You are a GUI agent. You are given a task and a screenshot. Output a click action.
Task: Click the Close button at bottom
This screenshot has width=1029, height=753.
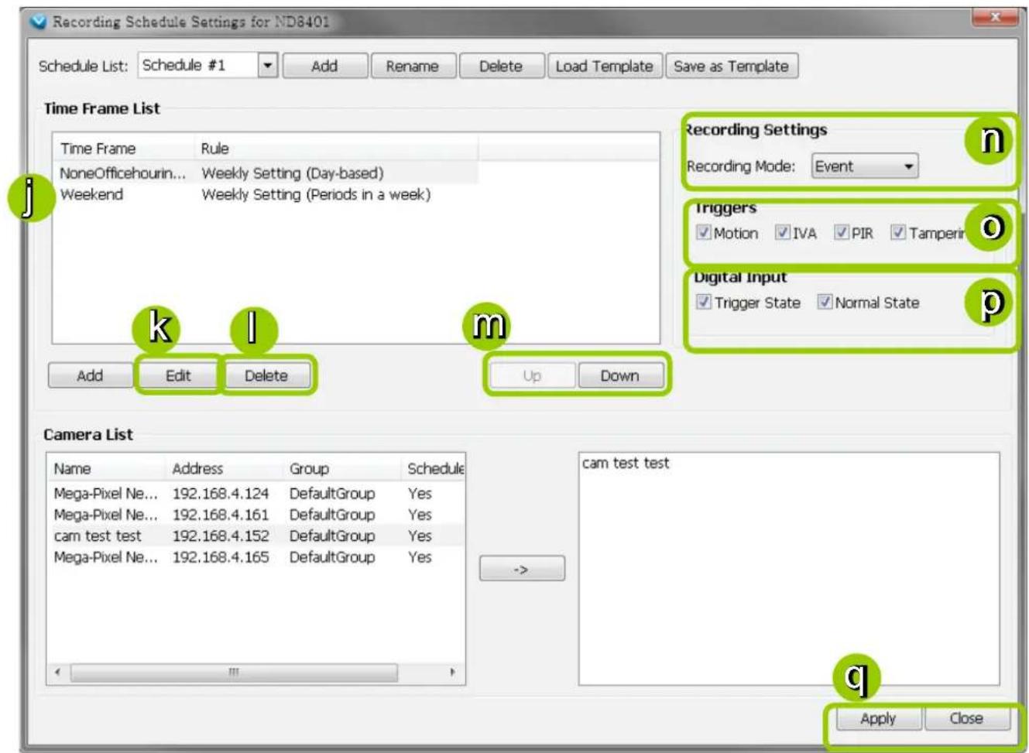click(966, 719)
